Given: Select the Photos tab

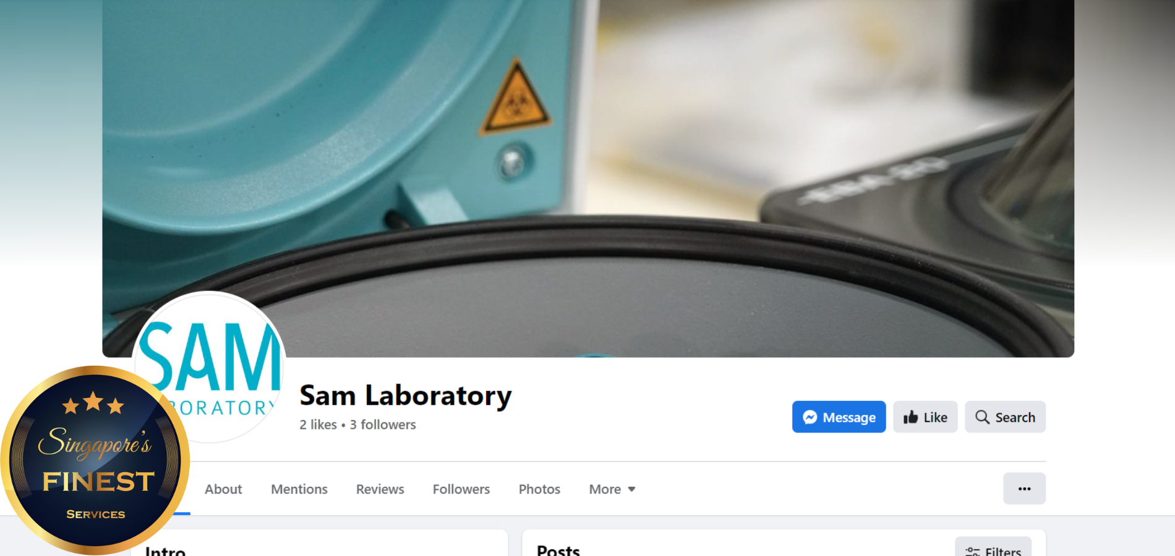Looking at the screenshot, I should [x=539, y=489].
